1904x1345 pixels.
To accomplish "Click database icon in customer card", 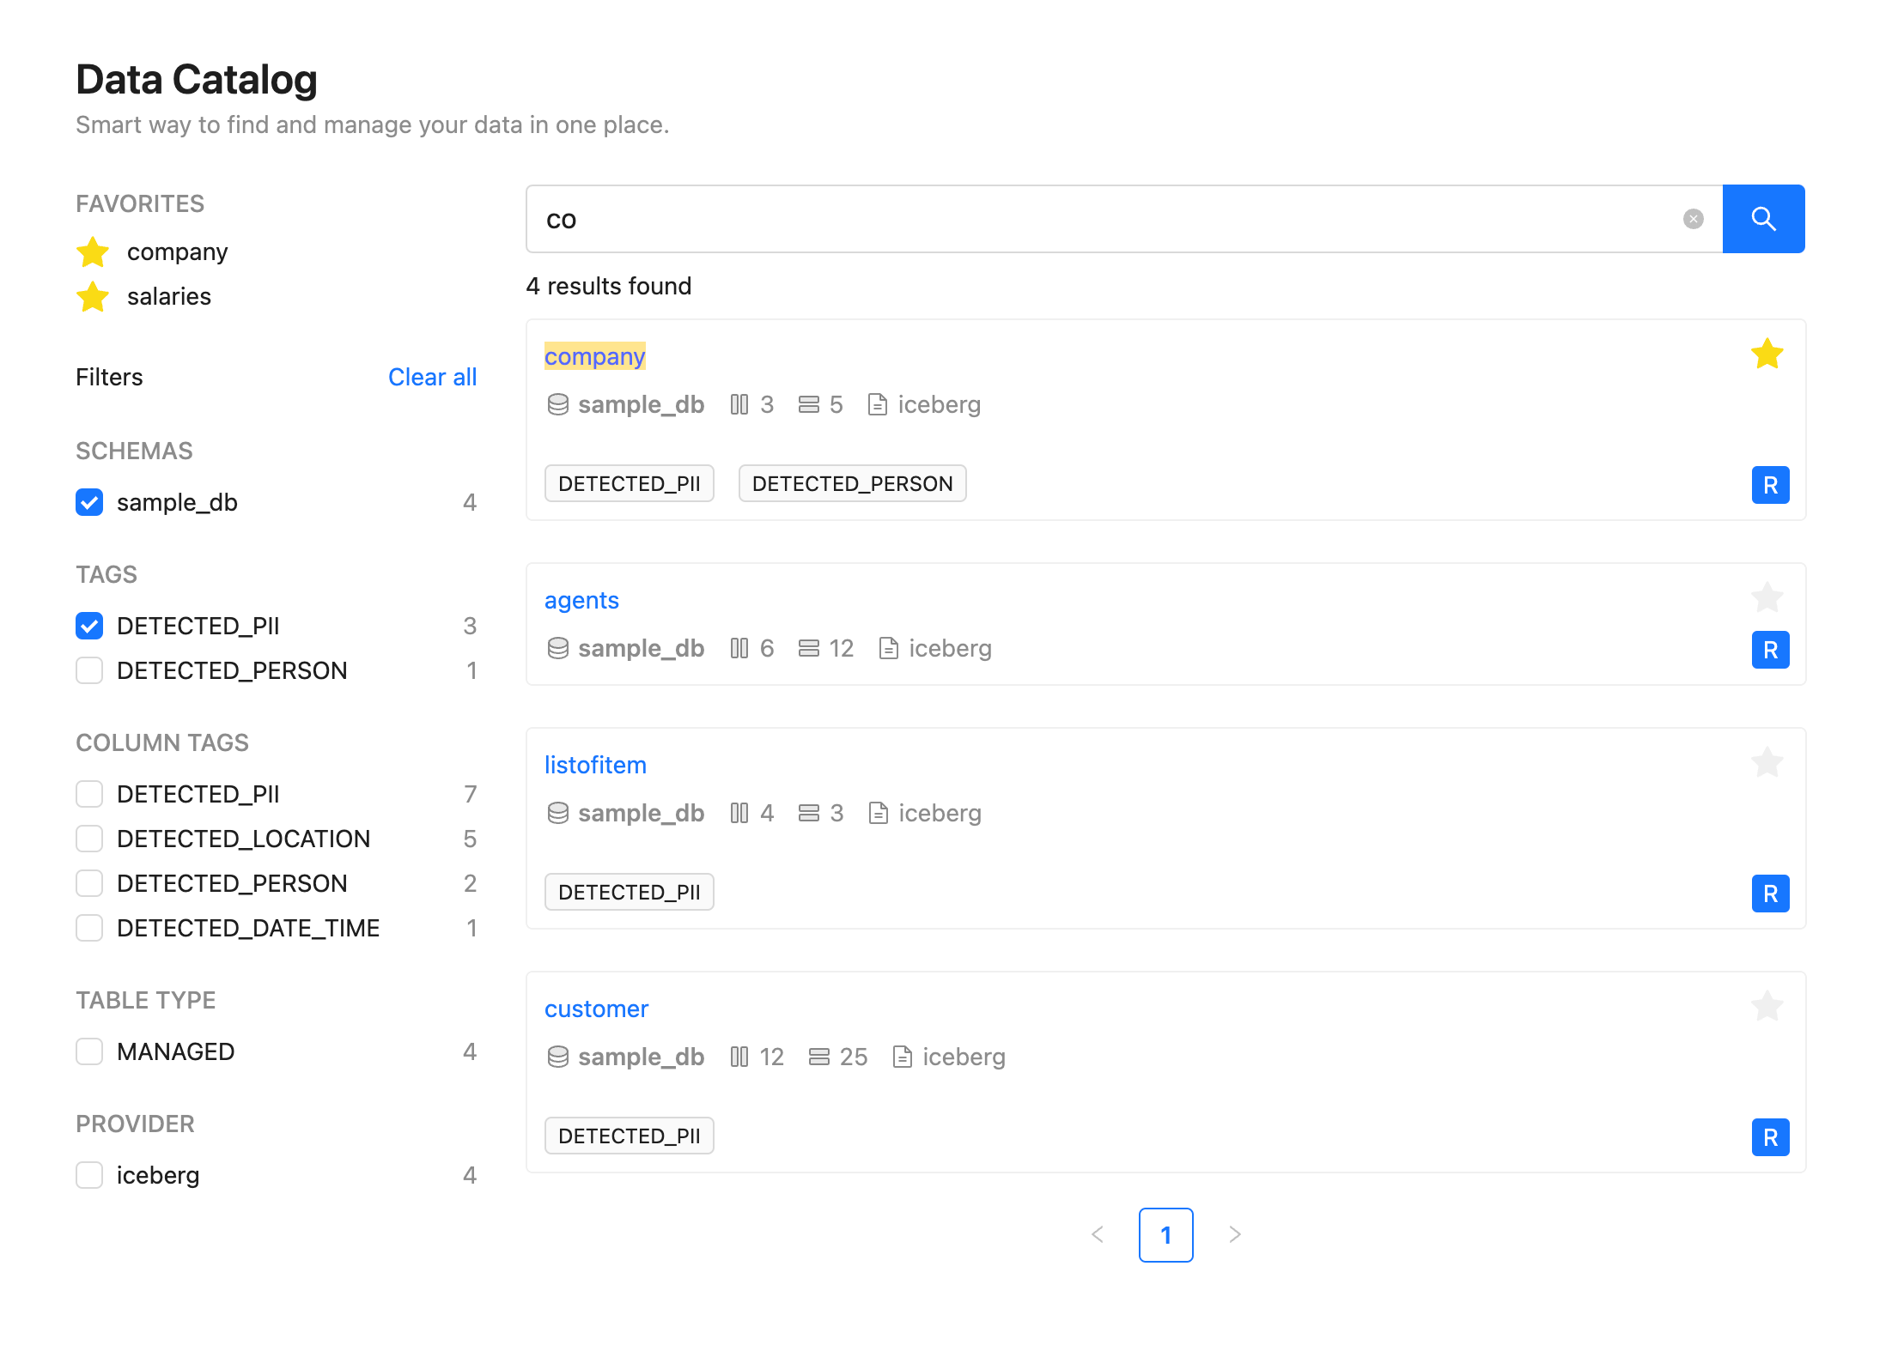I will coord(558,1057).
